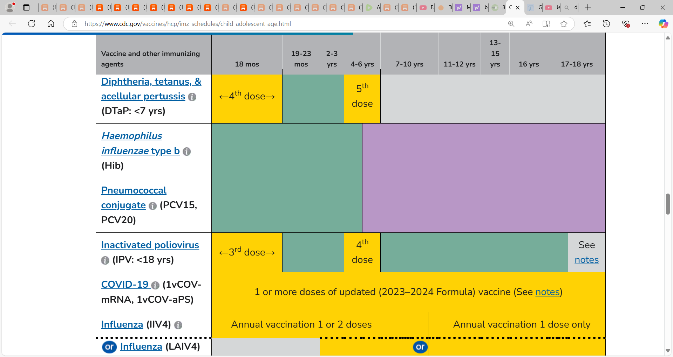Open info icon next to COVID-19
Image resolution: width=673 pixels, height=357 pixels.
coord(155,286)
